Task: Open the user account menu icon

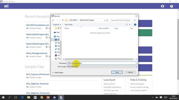Action: [162, 6]
